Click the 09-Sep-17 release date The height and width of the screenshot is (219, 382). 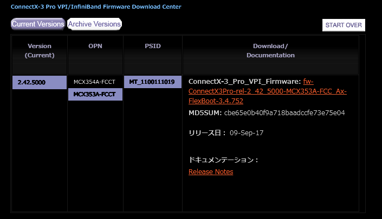247,132
